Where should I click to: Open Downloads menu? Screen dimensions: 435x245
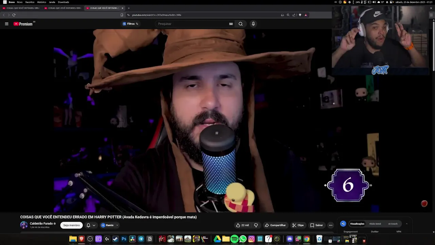click(x=64, y=2)
